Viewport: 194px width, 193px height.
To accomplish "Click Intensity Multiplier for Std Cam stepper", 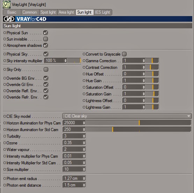I will click(x=84, y=163).
